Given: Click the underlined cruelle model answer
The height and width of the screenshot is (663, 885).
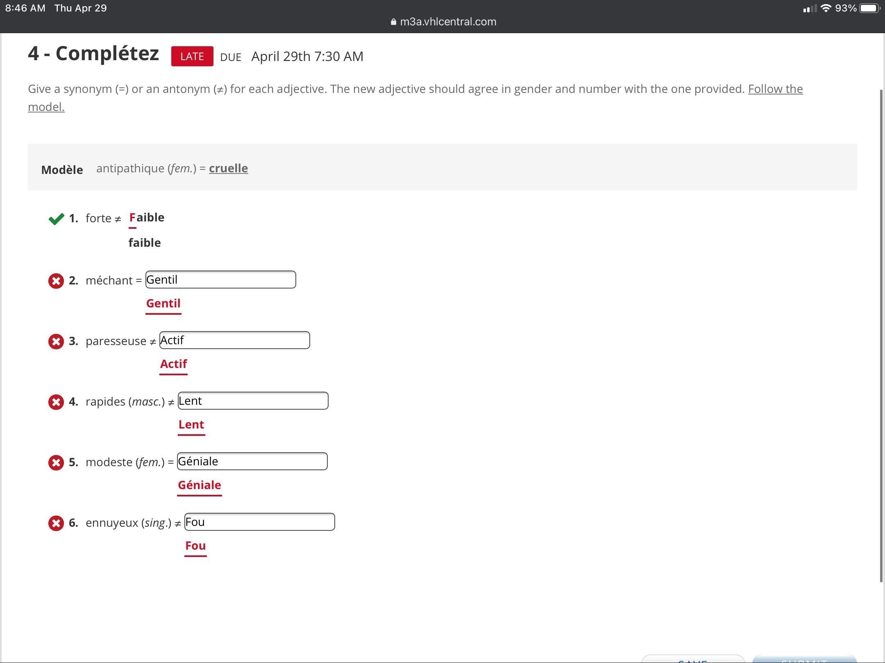Looking at the screenshot, I should (x=228, y=168).
